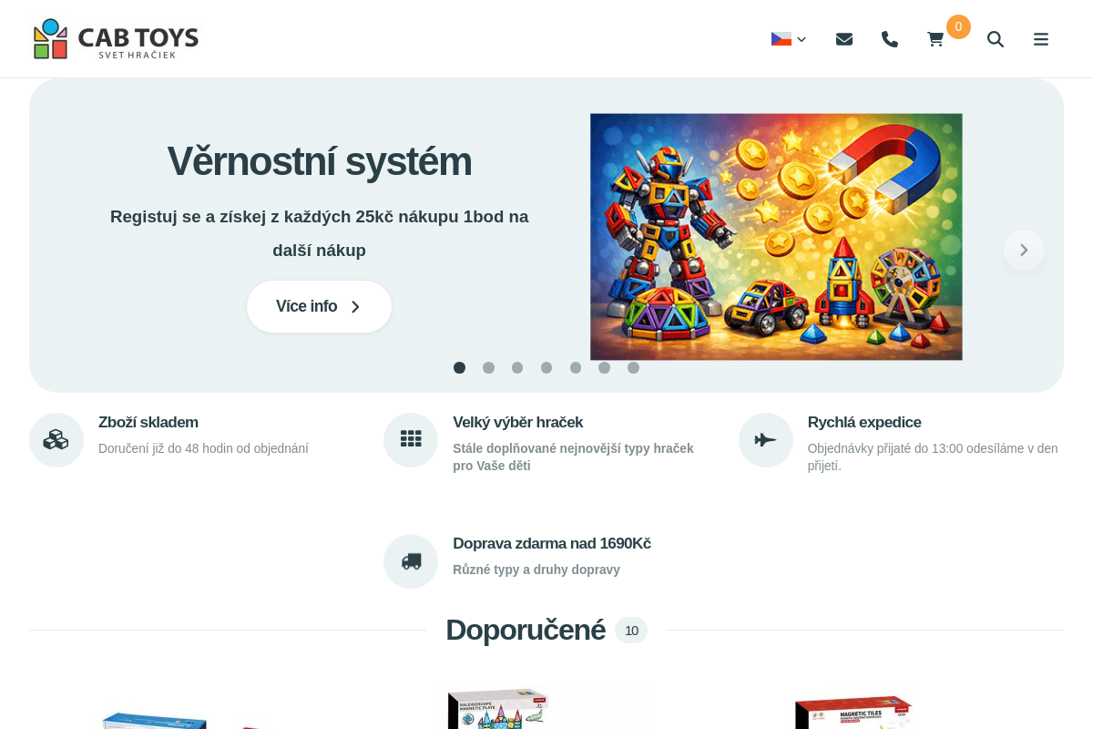Click the Doprava zdarma truck icon
Image resolution: width=1093 pixels, height=729 pixels.
tap(411, 561)
